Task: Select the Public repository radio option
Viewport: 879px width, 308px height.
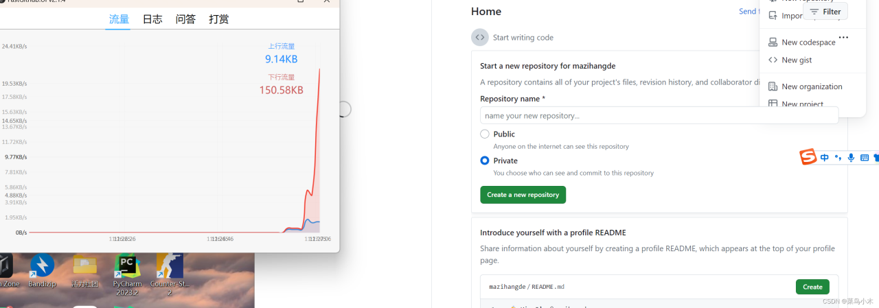Action: click(x=485, y=134)
